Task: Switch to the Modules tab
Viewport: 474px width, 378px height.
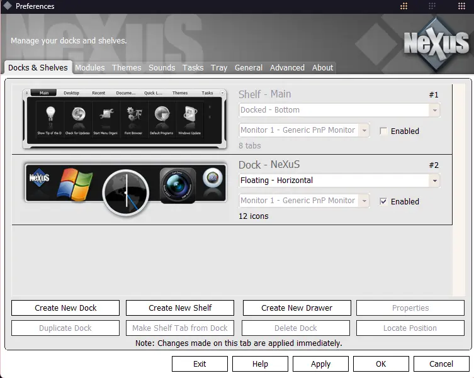Action: tap(90, 68)
